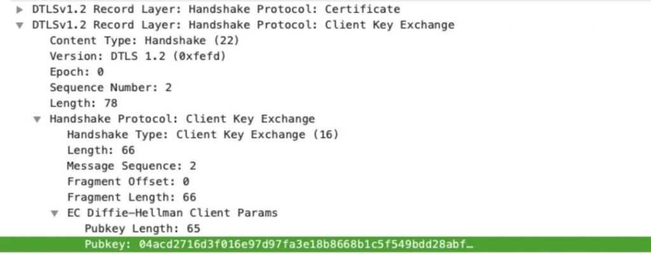Select the Fragment Offset: 0 row
The image size is (651, 254).
(x=128, y=182)
